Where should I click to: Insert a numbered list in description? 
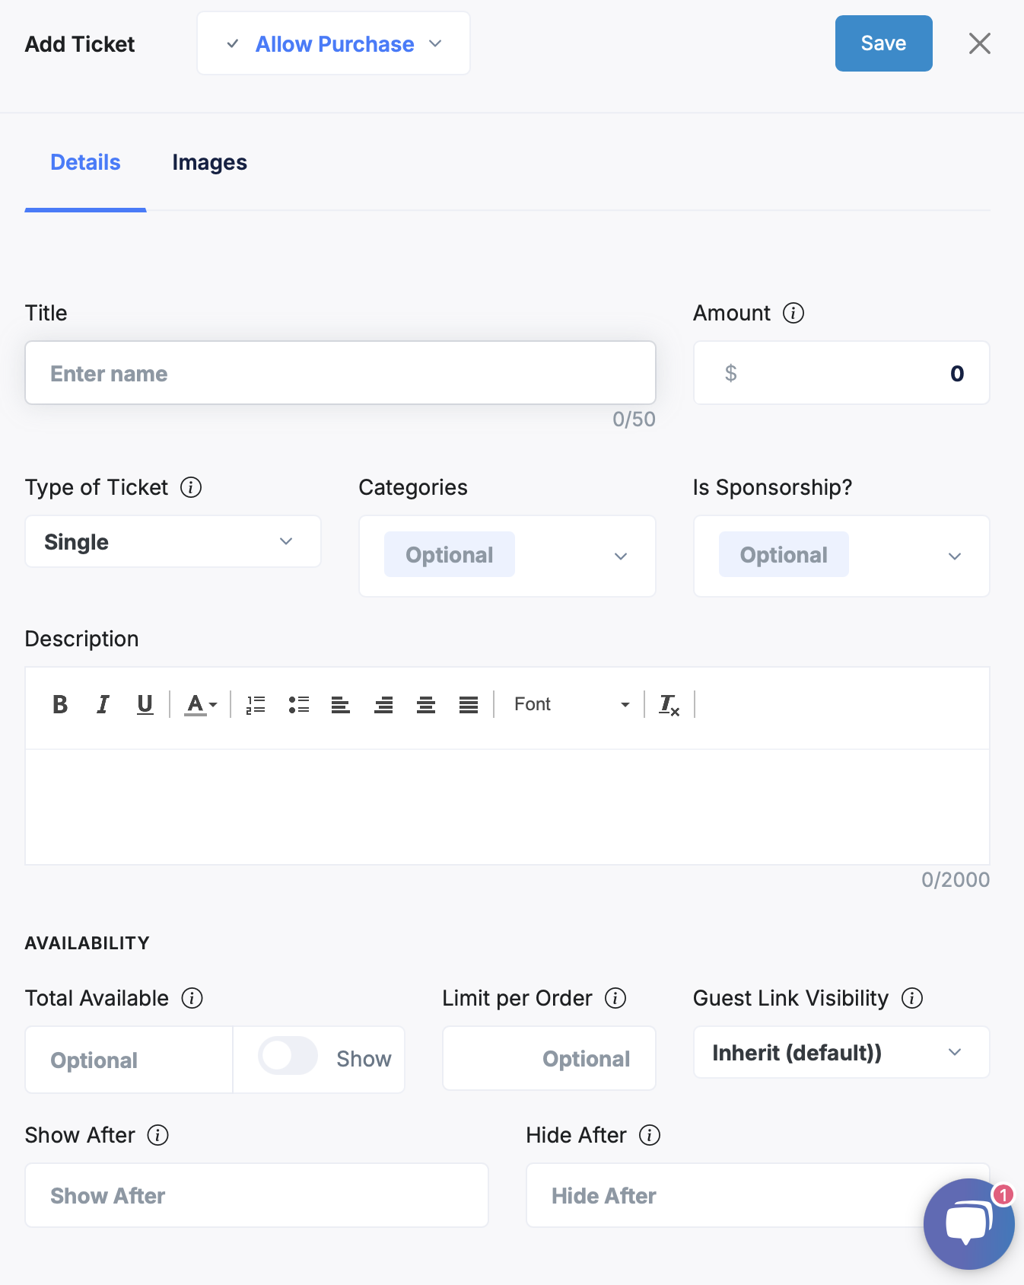coord(256,705)
